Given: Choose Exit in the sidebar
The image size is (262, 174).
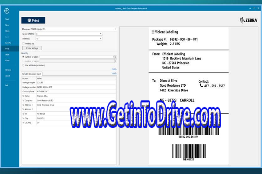Looking at the screenshot, I should tap(7, 85).
